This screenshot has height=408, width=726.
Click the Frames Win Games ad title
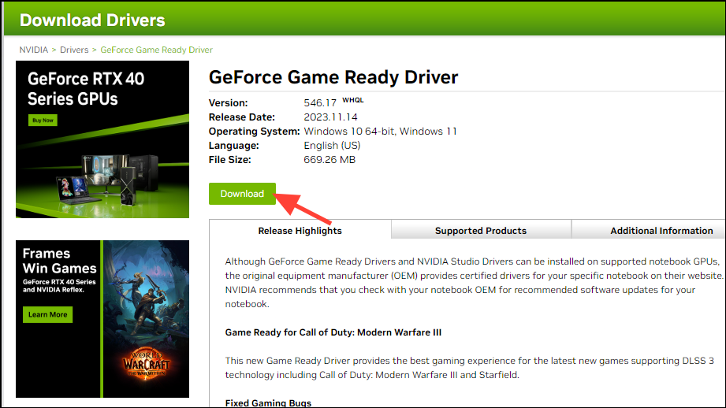coord(60,261)
